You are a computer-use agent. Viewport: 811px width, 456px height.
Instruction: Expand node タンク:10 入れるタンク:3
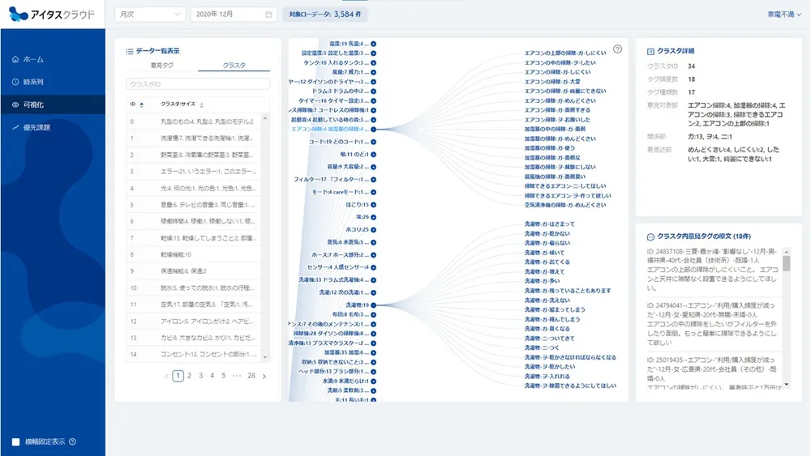click(x=373, y=63)
